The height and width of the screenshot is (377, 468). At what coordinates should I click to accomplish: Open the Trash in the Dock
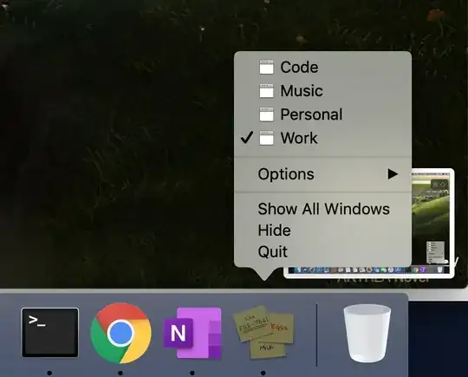(367, 333)
